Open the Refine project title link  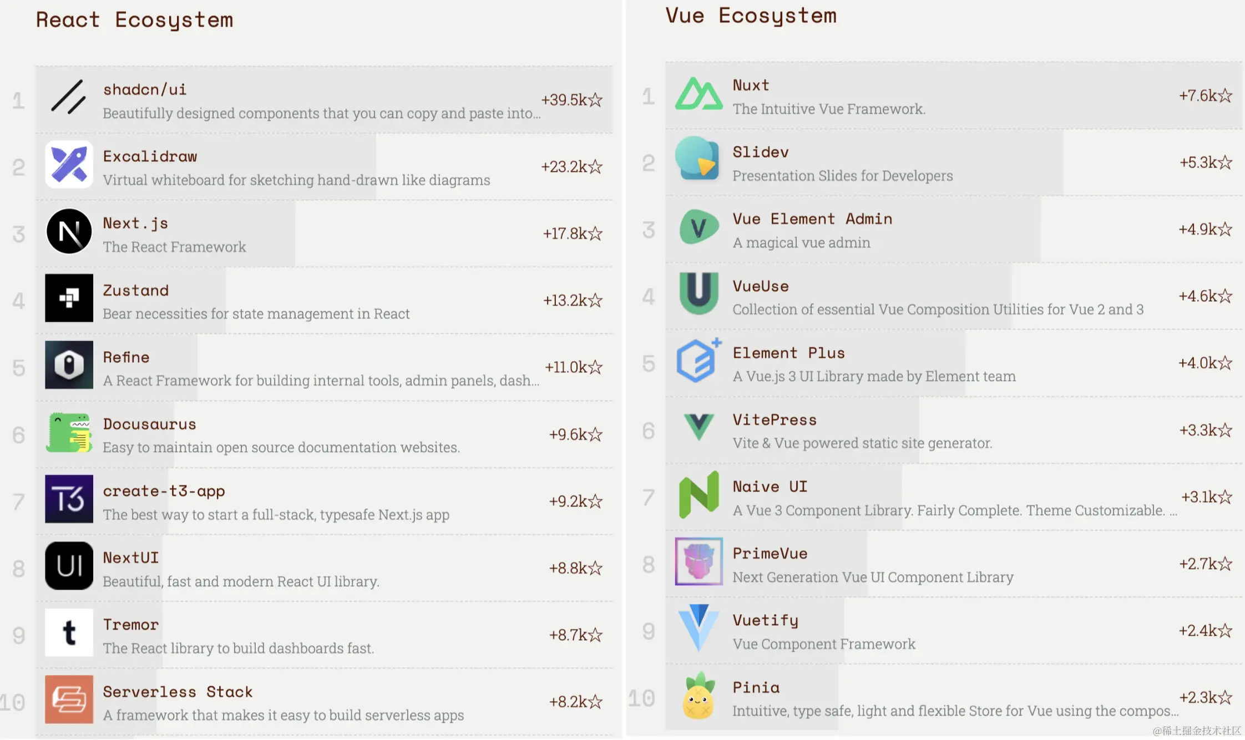(126, 357)
